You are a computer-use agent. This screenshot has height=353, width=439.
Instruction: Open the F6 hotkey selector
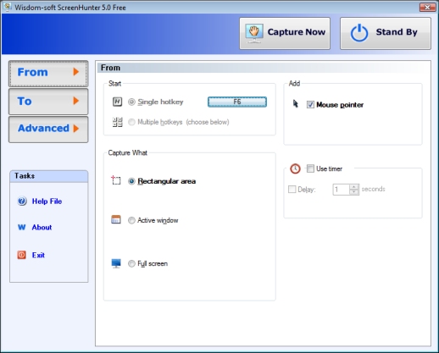pyautogui.click(x=237, y=102)
